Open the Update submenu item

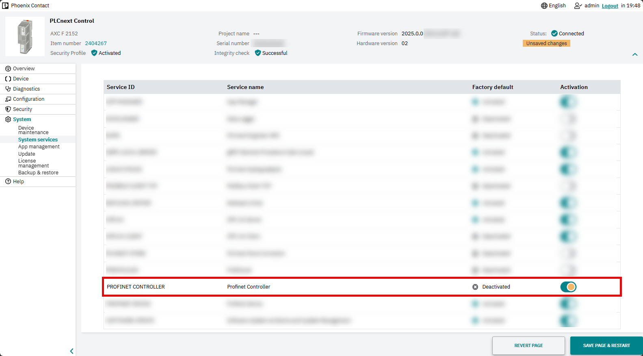26,154
